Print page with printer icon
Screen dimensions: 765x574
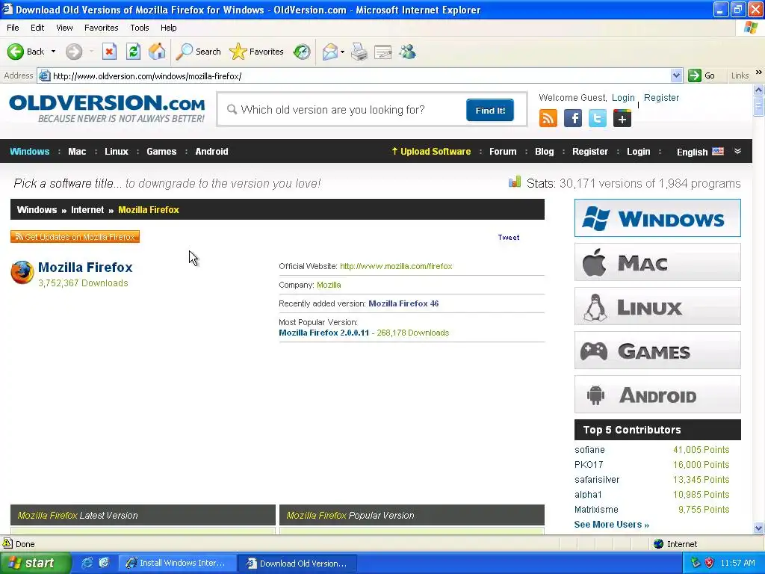click(x=359, y=52)
